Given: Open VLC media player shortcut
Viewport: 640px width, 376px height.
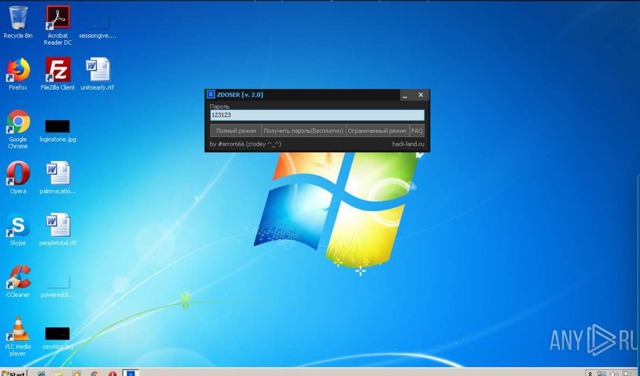Looking at the screenshot, I should pos(18,330).
